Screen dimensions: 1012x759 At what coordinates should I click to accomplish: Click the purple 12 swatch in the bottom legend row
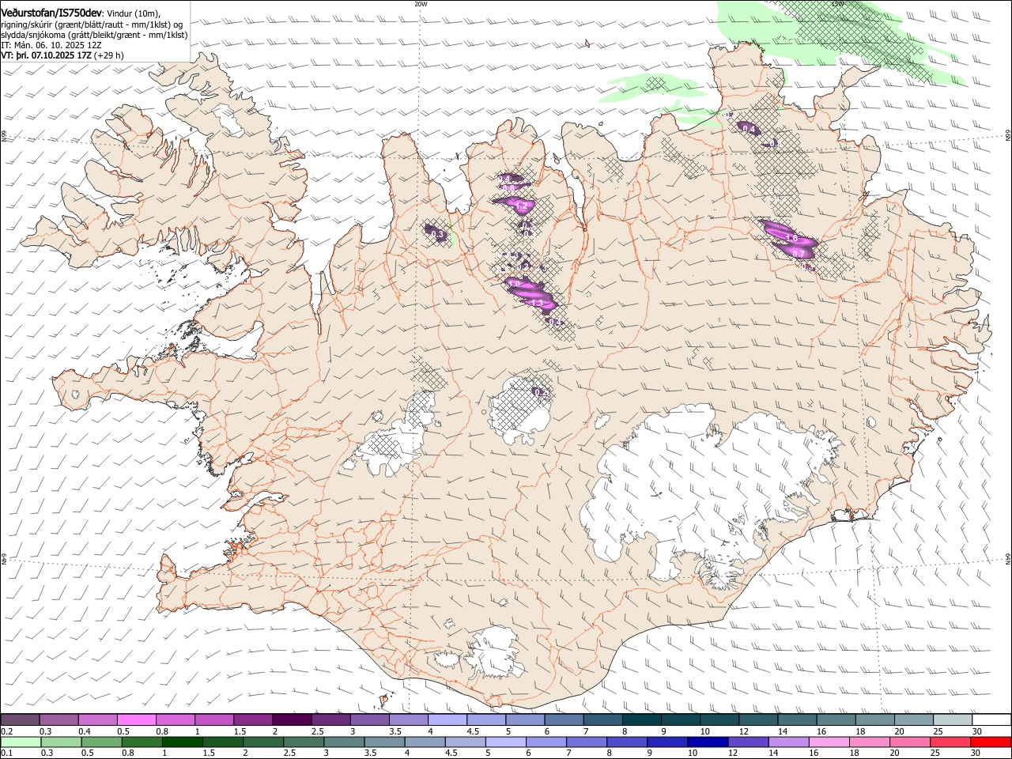tap(748, 743)
